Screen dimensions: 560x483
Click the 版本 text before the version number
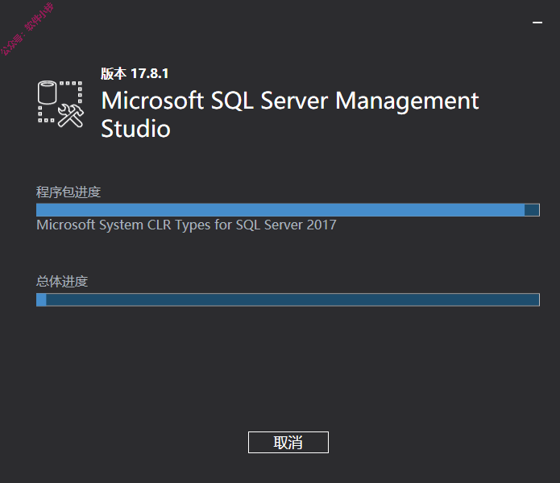pos(114,73)
